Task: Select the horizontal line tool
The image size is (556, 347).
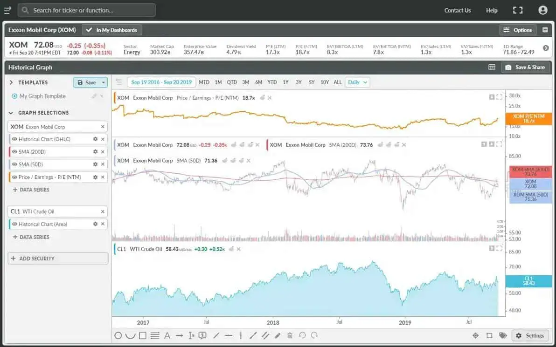Action: pos(229,336)
